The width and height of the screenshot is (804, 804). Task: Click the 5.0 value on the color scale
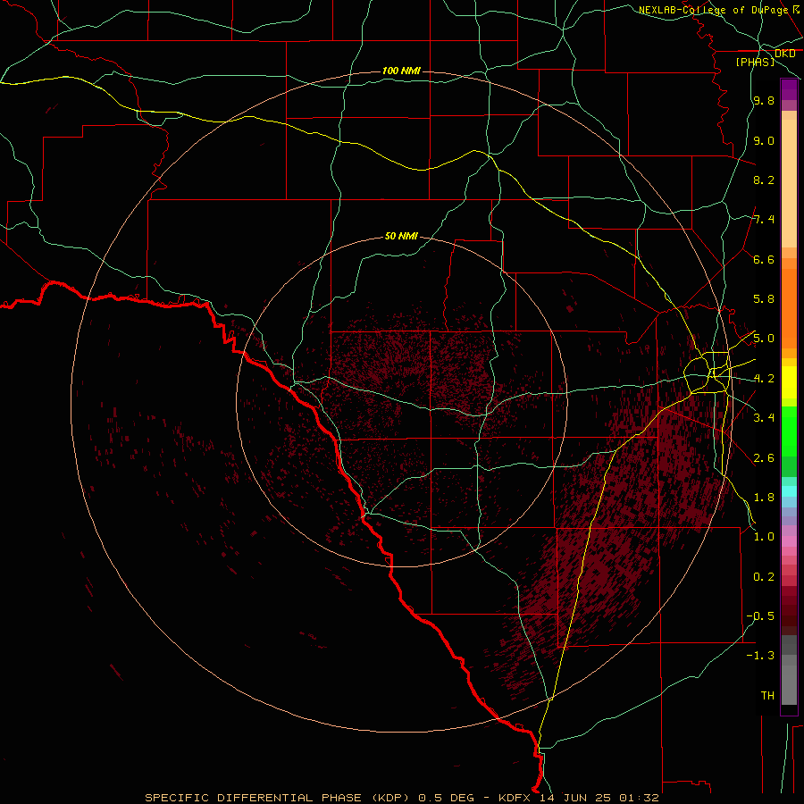coord(764,339)
